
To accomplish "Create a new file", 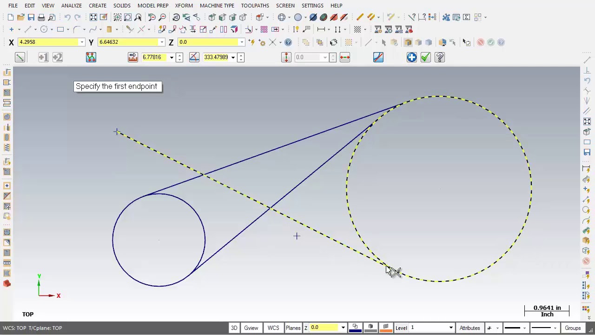I will [x=11, y=17].
